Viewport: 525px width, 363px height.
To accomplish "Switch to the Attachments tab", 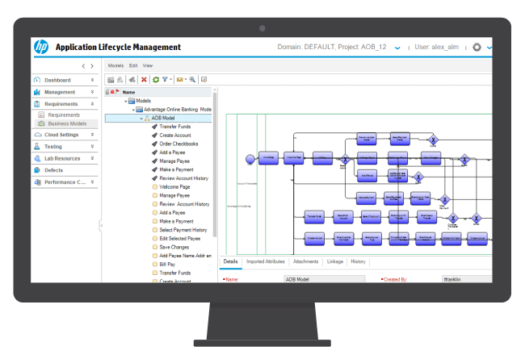I will [x=305, y=261].
